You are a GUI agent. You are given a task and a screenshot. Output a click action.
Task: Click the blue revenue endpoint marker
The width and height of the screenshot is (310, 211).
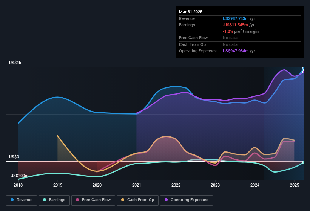click(304, 69)
